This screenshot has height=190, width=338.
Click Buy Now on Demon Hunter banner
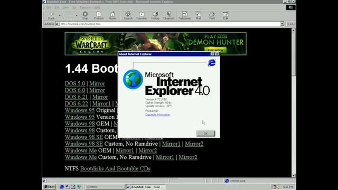215,50
